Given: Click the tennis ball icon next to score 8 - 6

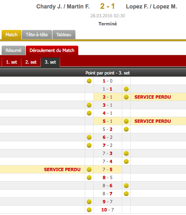Looking at the screenshot, I should pos(126,186).
